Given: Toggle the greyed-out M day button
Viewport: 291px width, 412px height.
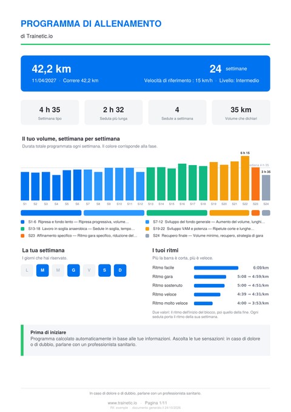Looking at the screenshot, I should pos(58,271).
